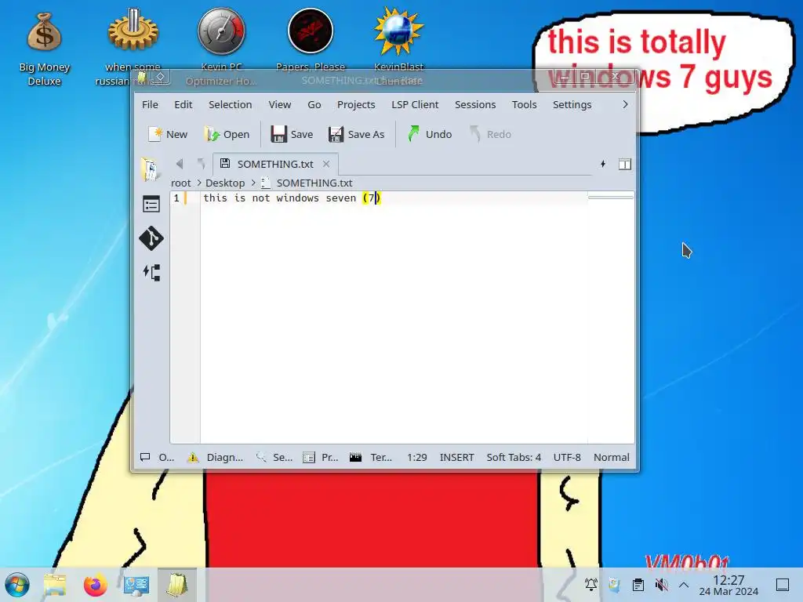803x602 pixels.
Task: Open the Normal highlighting mode dropdown
Action: click(x=612, y=457)
